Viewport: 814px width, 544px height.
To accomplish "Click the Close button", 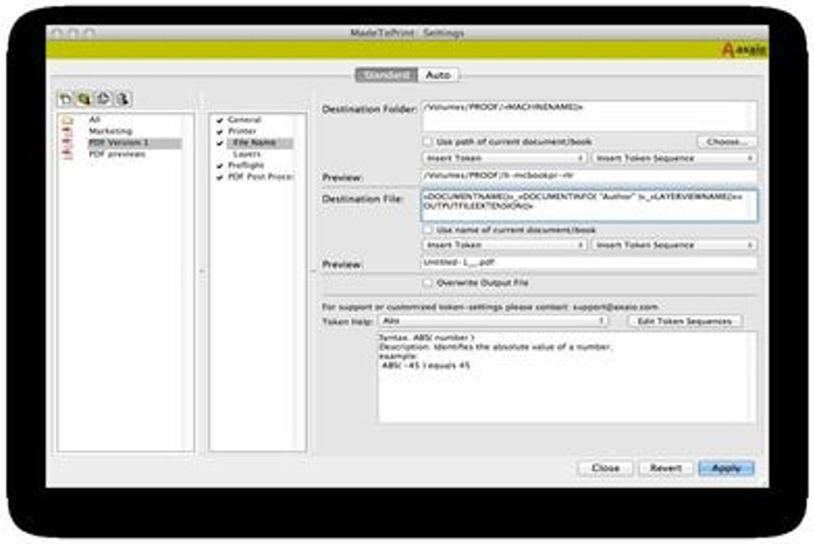I will (x=605, y=468).
